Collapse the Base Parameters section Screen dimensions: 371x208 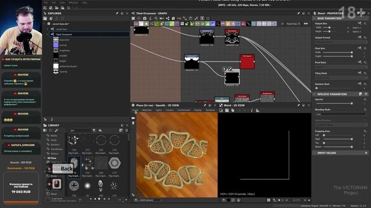(x=315, y=18)
